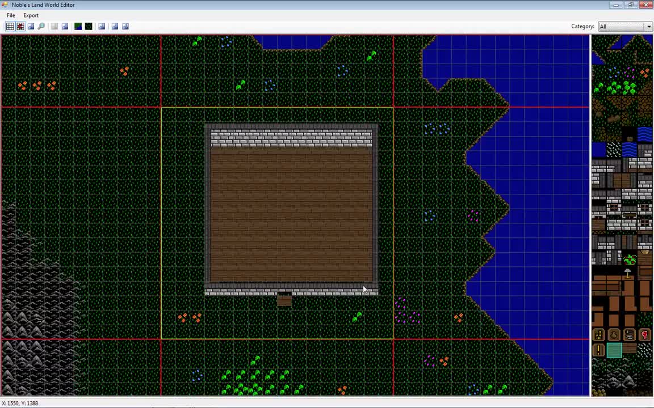The height and width of the screenshot is (408, 654).
Task: Click the picture icon left of the magnifier
Action: pyautogui.click(x=31, y=26)
